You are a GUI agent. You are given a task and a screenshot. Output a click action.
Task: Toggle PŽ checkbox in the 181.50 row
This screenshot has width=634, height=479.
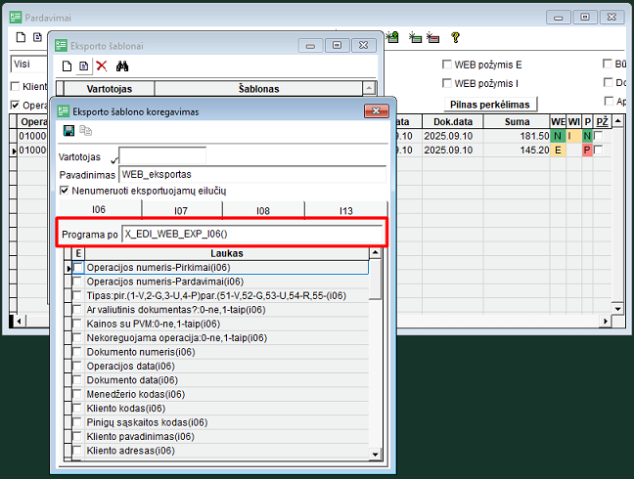pos(598,136)
